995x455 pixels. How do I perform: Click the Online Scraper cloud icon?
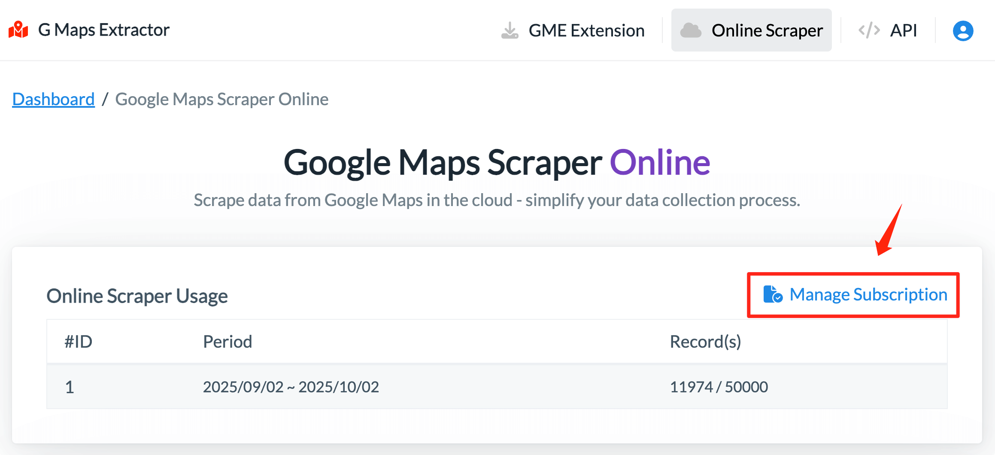[691, 30]
